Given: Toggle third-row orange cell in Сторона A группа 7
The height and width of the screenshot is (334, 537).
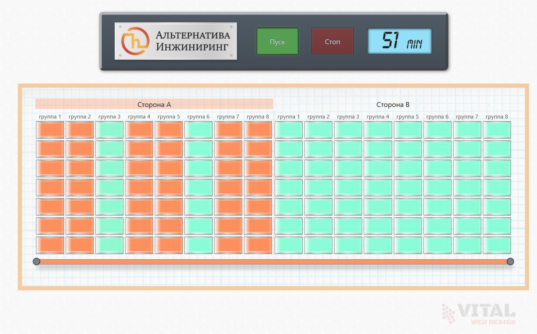Looking at the screenshot, I should [228, 168].
